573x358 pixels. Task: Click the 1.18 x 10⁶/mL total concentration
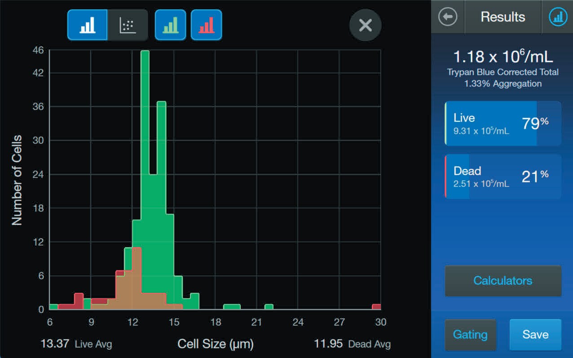(x=502, y=57)
